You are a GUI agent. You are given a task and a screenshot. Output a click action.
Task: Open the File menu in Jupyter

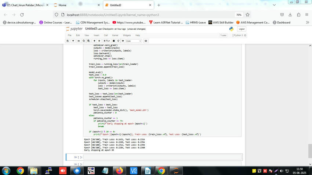tap(69, 35)
